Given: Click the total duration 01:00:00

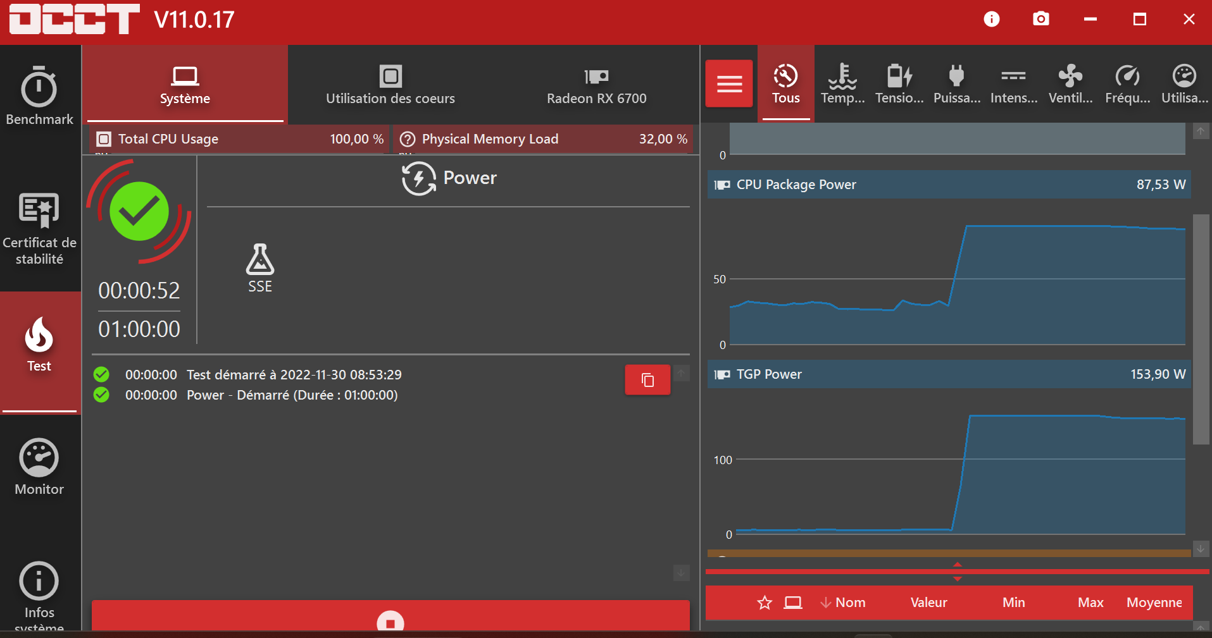Looking at the screenshot, I should (139, 329).
